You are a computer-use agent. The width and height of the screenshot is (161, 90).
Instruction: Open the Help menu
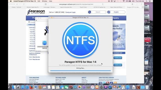50,1
